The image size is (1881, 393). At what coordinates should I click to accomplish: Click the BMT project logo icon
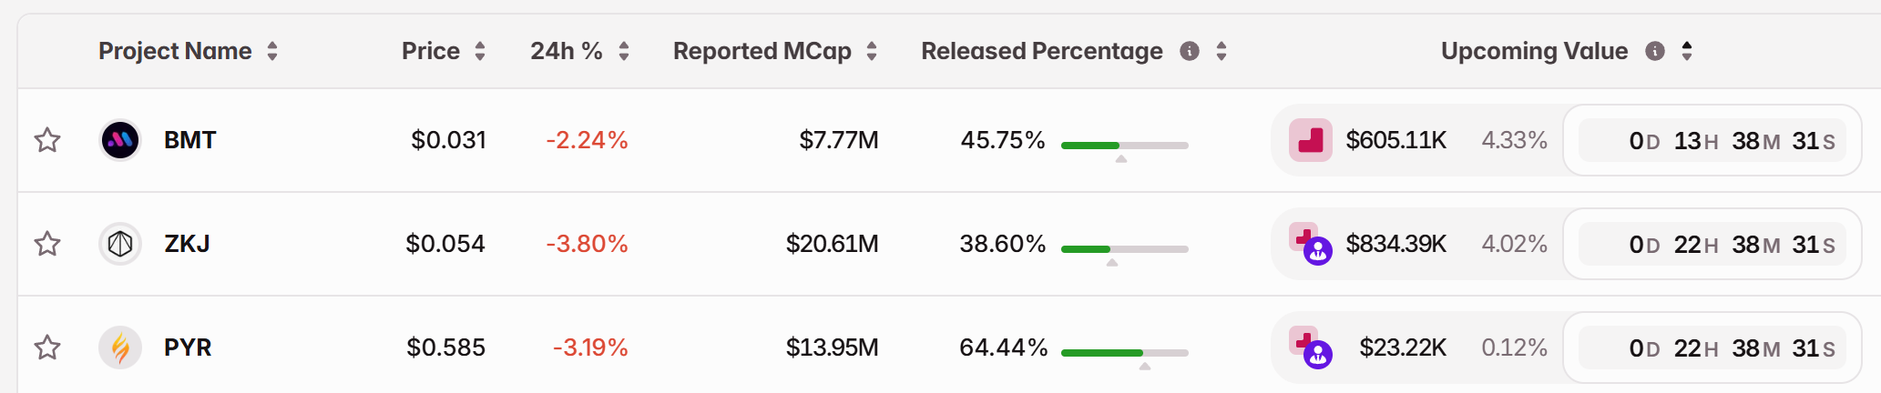120,140
